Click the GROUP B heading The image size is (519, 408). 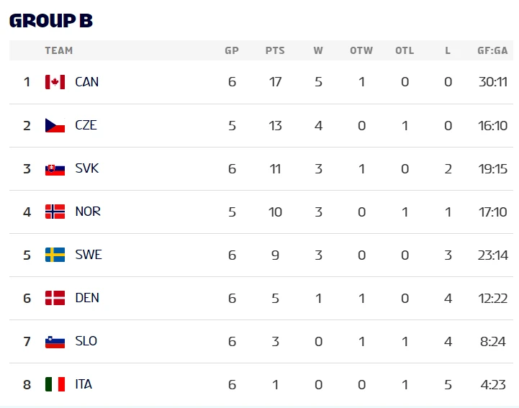[51, 21]
